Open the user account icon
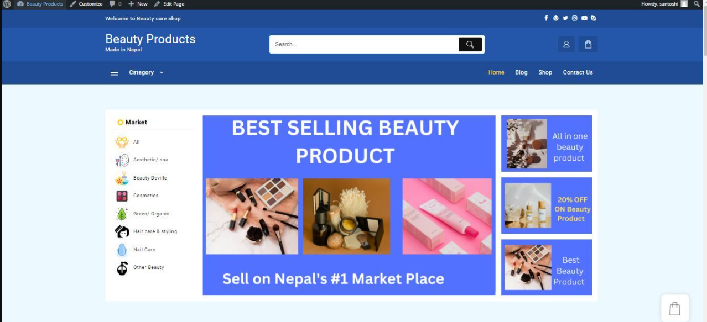The image size is (707, 322). click(x=566, y=45)
